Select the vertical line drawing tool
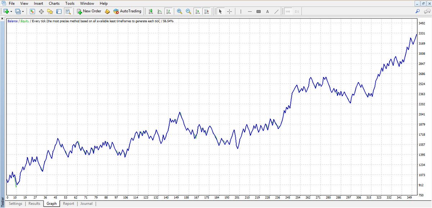 pos(241,11)
